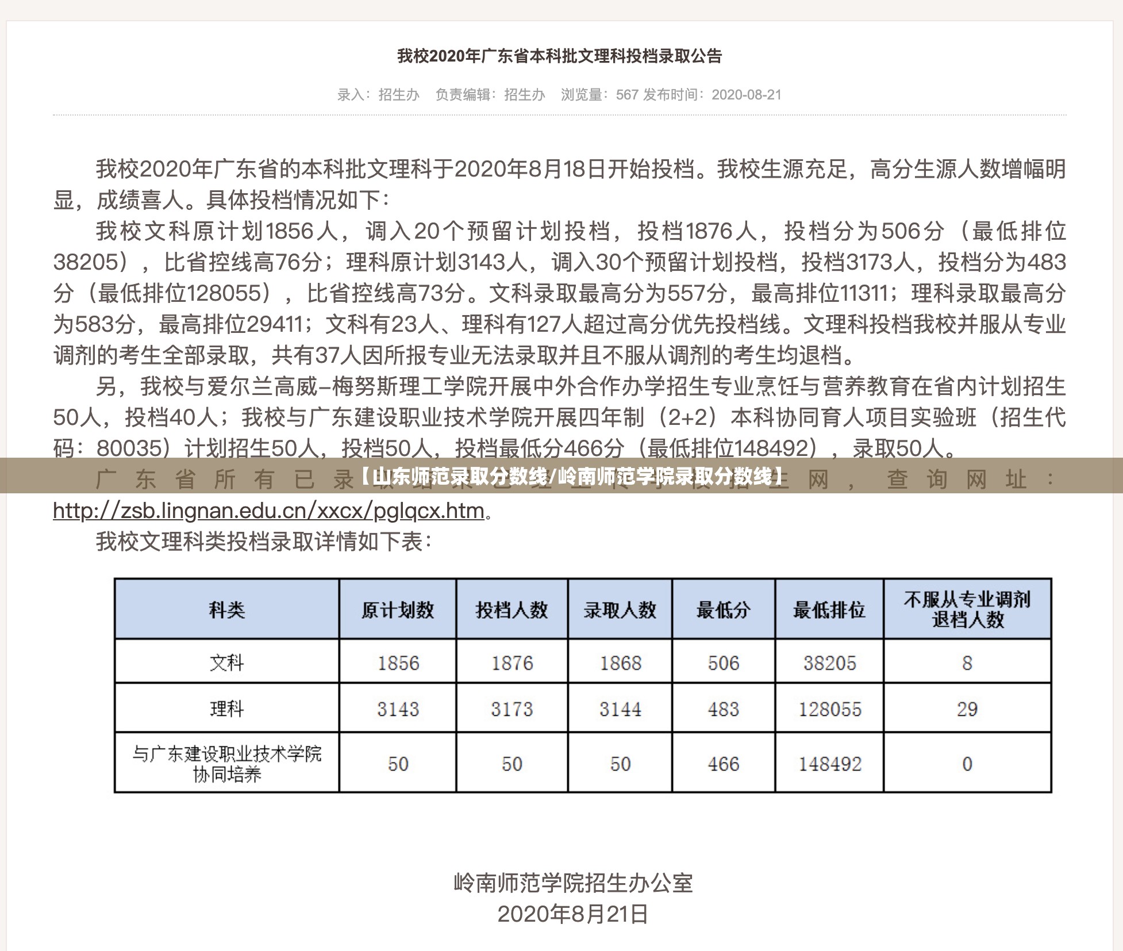
Task: Click the table cell value 466
Action: click(724, 764)
